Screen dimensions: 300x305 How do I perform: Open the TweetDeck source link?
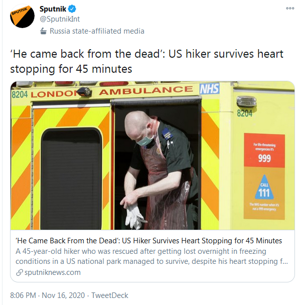(110, 295)
